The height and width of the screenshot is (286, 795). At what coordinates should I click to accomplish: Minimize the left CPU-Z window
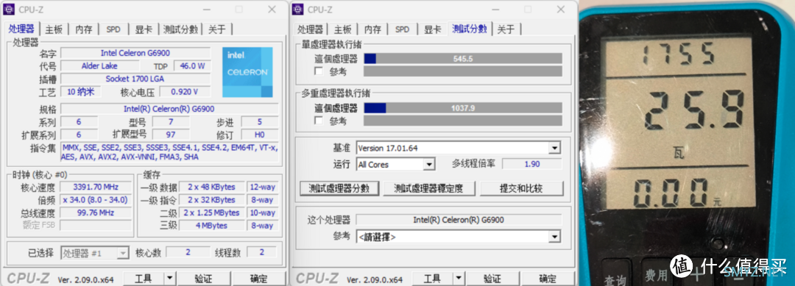coord(206,9)
